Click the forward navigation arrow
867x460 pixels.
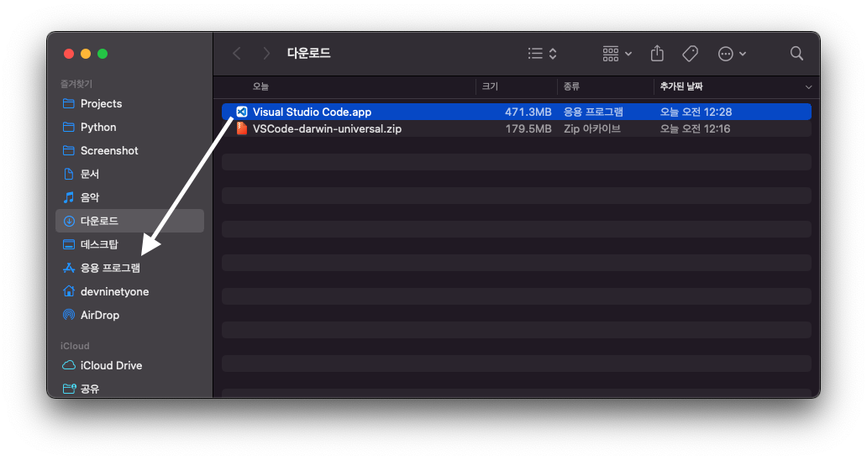266,54
